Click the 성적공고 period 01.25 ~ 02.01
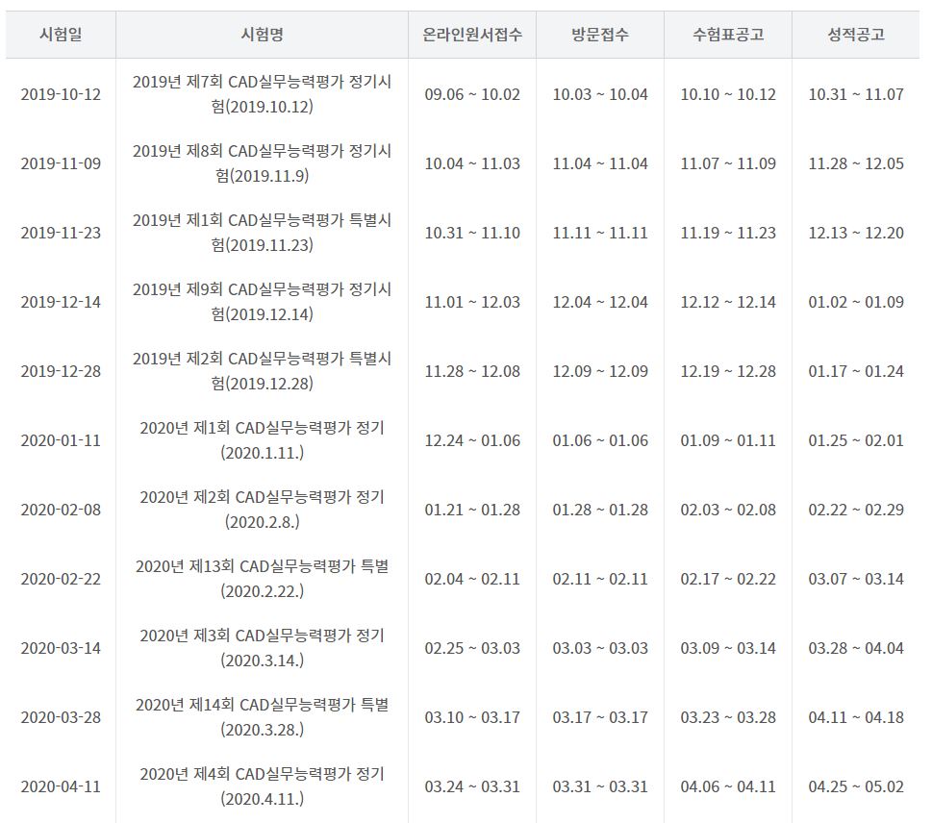Image resolution: width=932 pixels, height=823 pixels. 856,441
